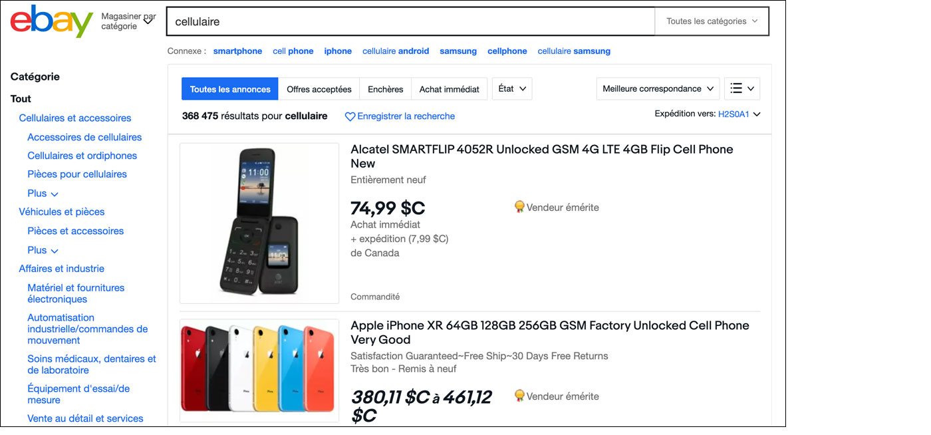The image size is (931, 435).
Task: Open the Magasiner par catégorie chevron
Action: 148,21
